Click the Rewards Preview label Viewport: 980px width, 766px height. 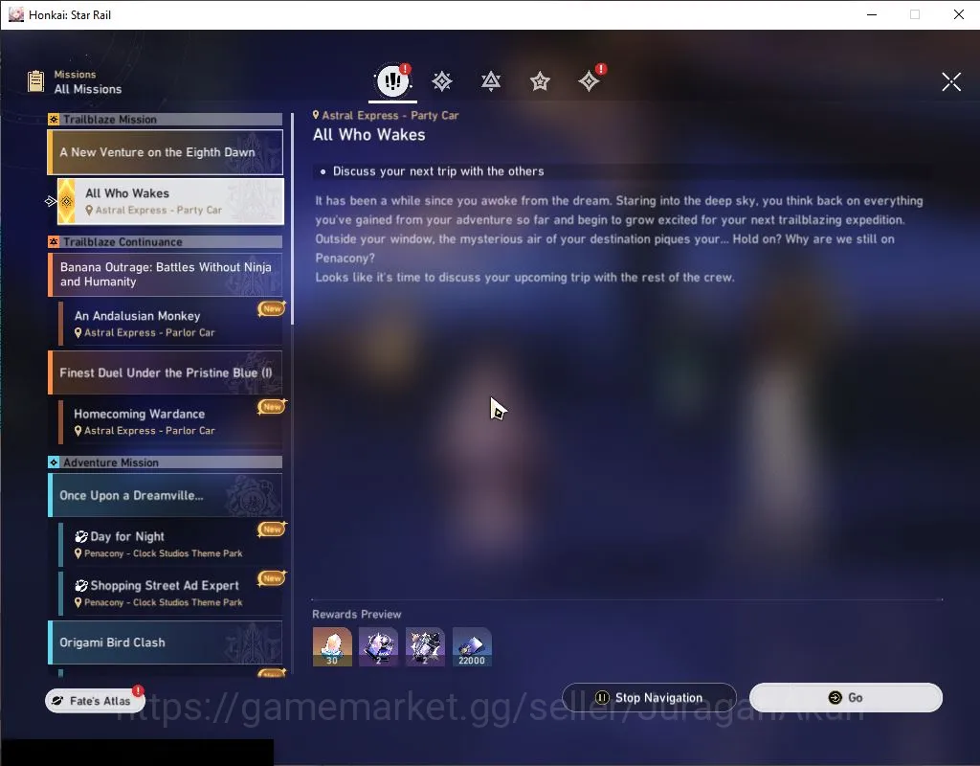pyautogui.click(x=356, y=614)
